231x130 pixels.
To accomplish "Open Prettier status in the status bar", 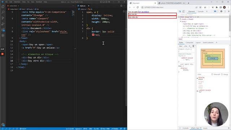I will point(115,129).
